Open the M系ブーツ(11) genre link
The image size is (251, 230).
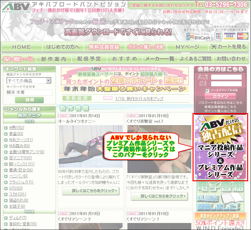tap(21, 140)
